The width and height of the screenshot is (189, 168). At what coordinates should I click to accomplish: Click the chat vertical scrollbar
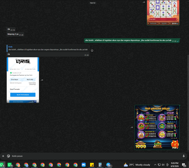click(x=188, y=103)
